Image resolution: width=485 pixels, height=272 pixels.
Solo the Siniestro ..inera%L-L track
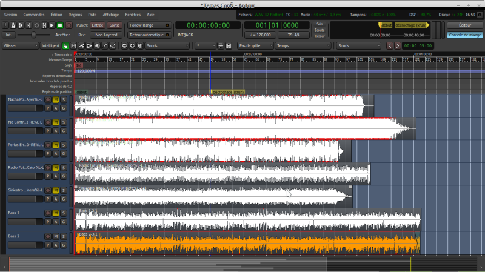click(x=64, y=190)
